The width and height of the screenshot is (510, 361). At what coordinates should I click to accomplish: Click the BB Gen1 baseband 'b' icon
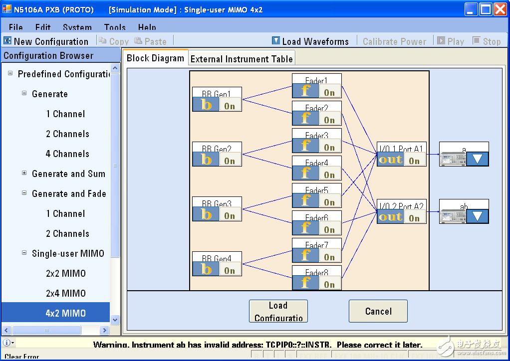[x=206, y=105]
